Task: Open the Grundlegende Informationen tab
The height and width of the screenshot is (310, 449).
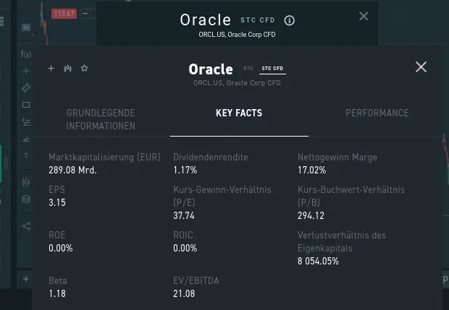Action: (x=101, y=119)
